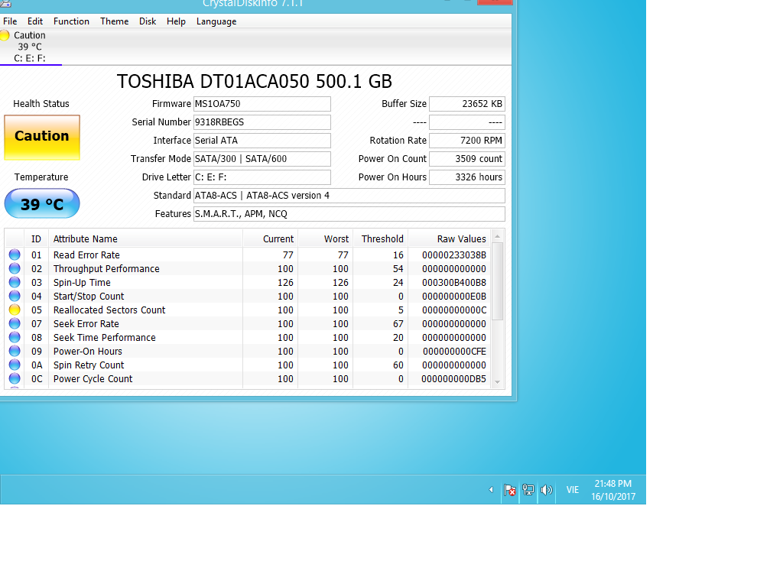
Task: Click the yellow Caution health status button
Action: pyautogui.click(x=42, y=137)
